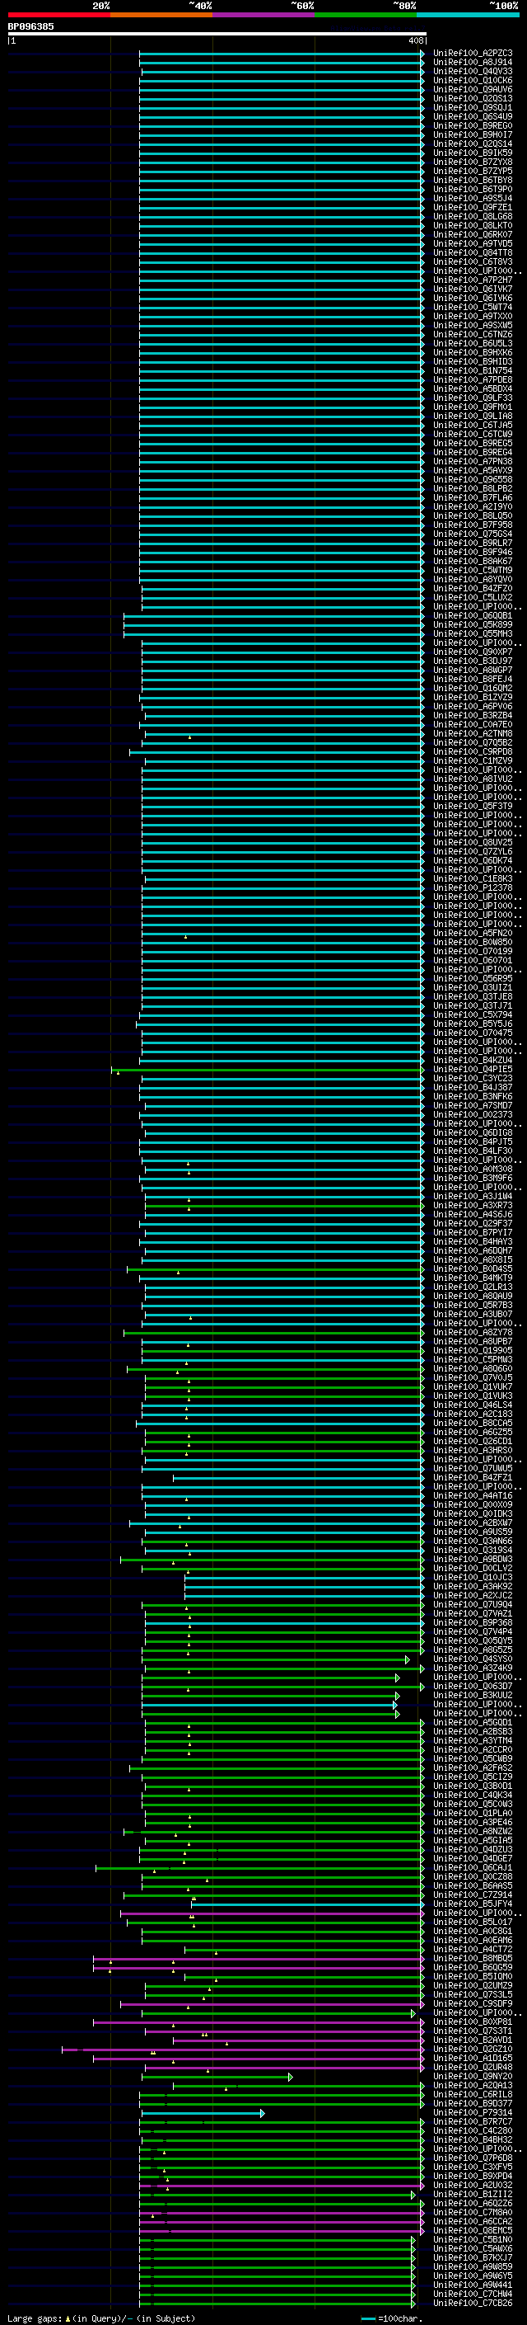
Task: Open hit UniRef100_Q9AUV6
Action: [472, 89]
